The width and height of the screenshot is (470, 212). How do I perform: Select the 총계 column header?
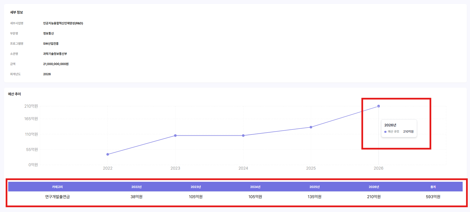(x=433, y=187)
